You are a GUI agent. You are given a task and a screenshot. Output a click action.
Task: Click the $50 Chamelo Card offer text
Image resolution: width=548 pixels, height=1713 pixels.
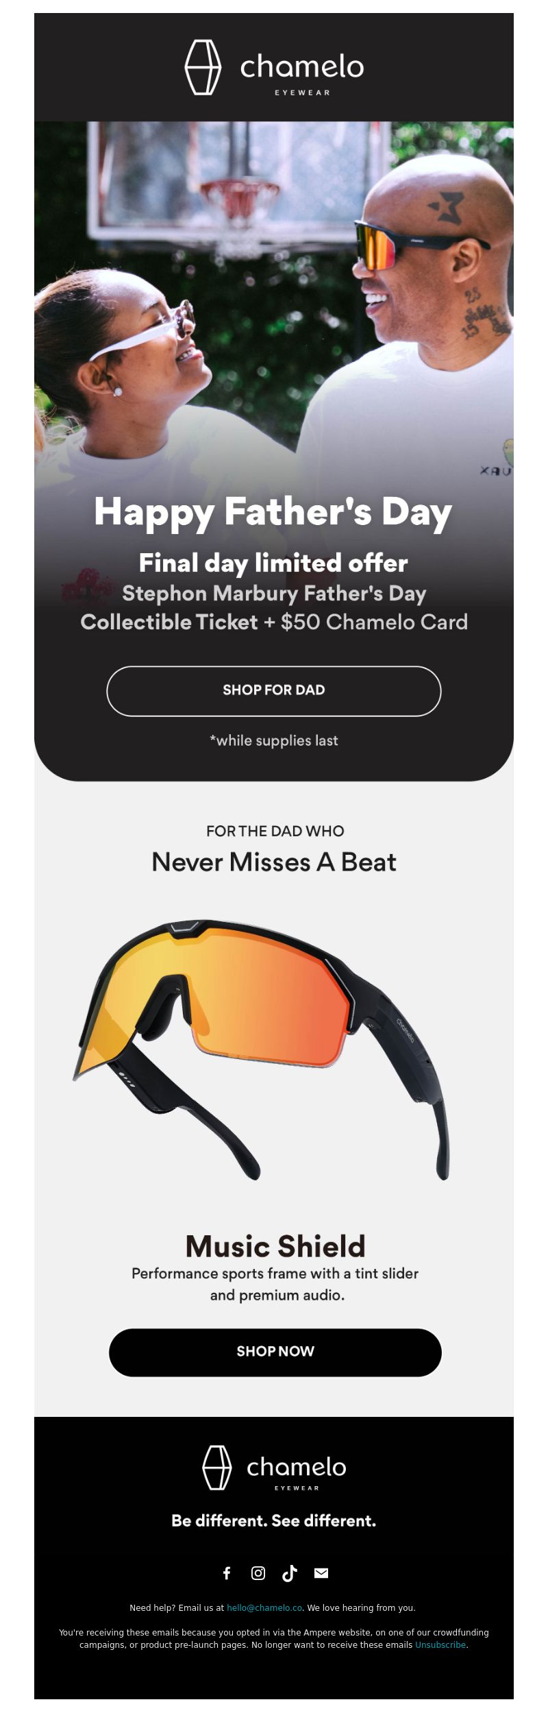[x=374, y=622]
